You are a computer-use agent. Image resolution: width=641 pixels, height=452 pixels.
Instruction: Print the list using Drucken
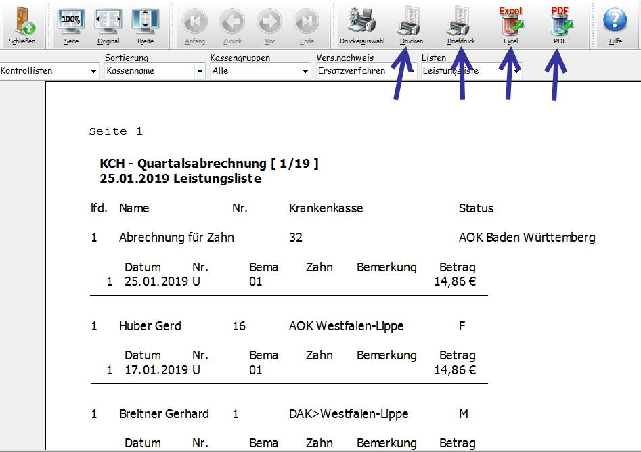tap(411, 23)
